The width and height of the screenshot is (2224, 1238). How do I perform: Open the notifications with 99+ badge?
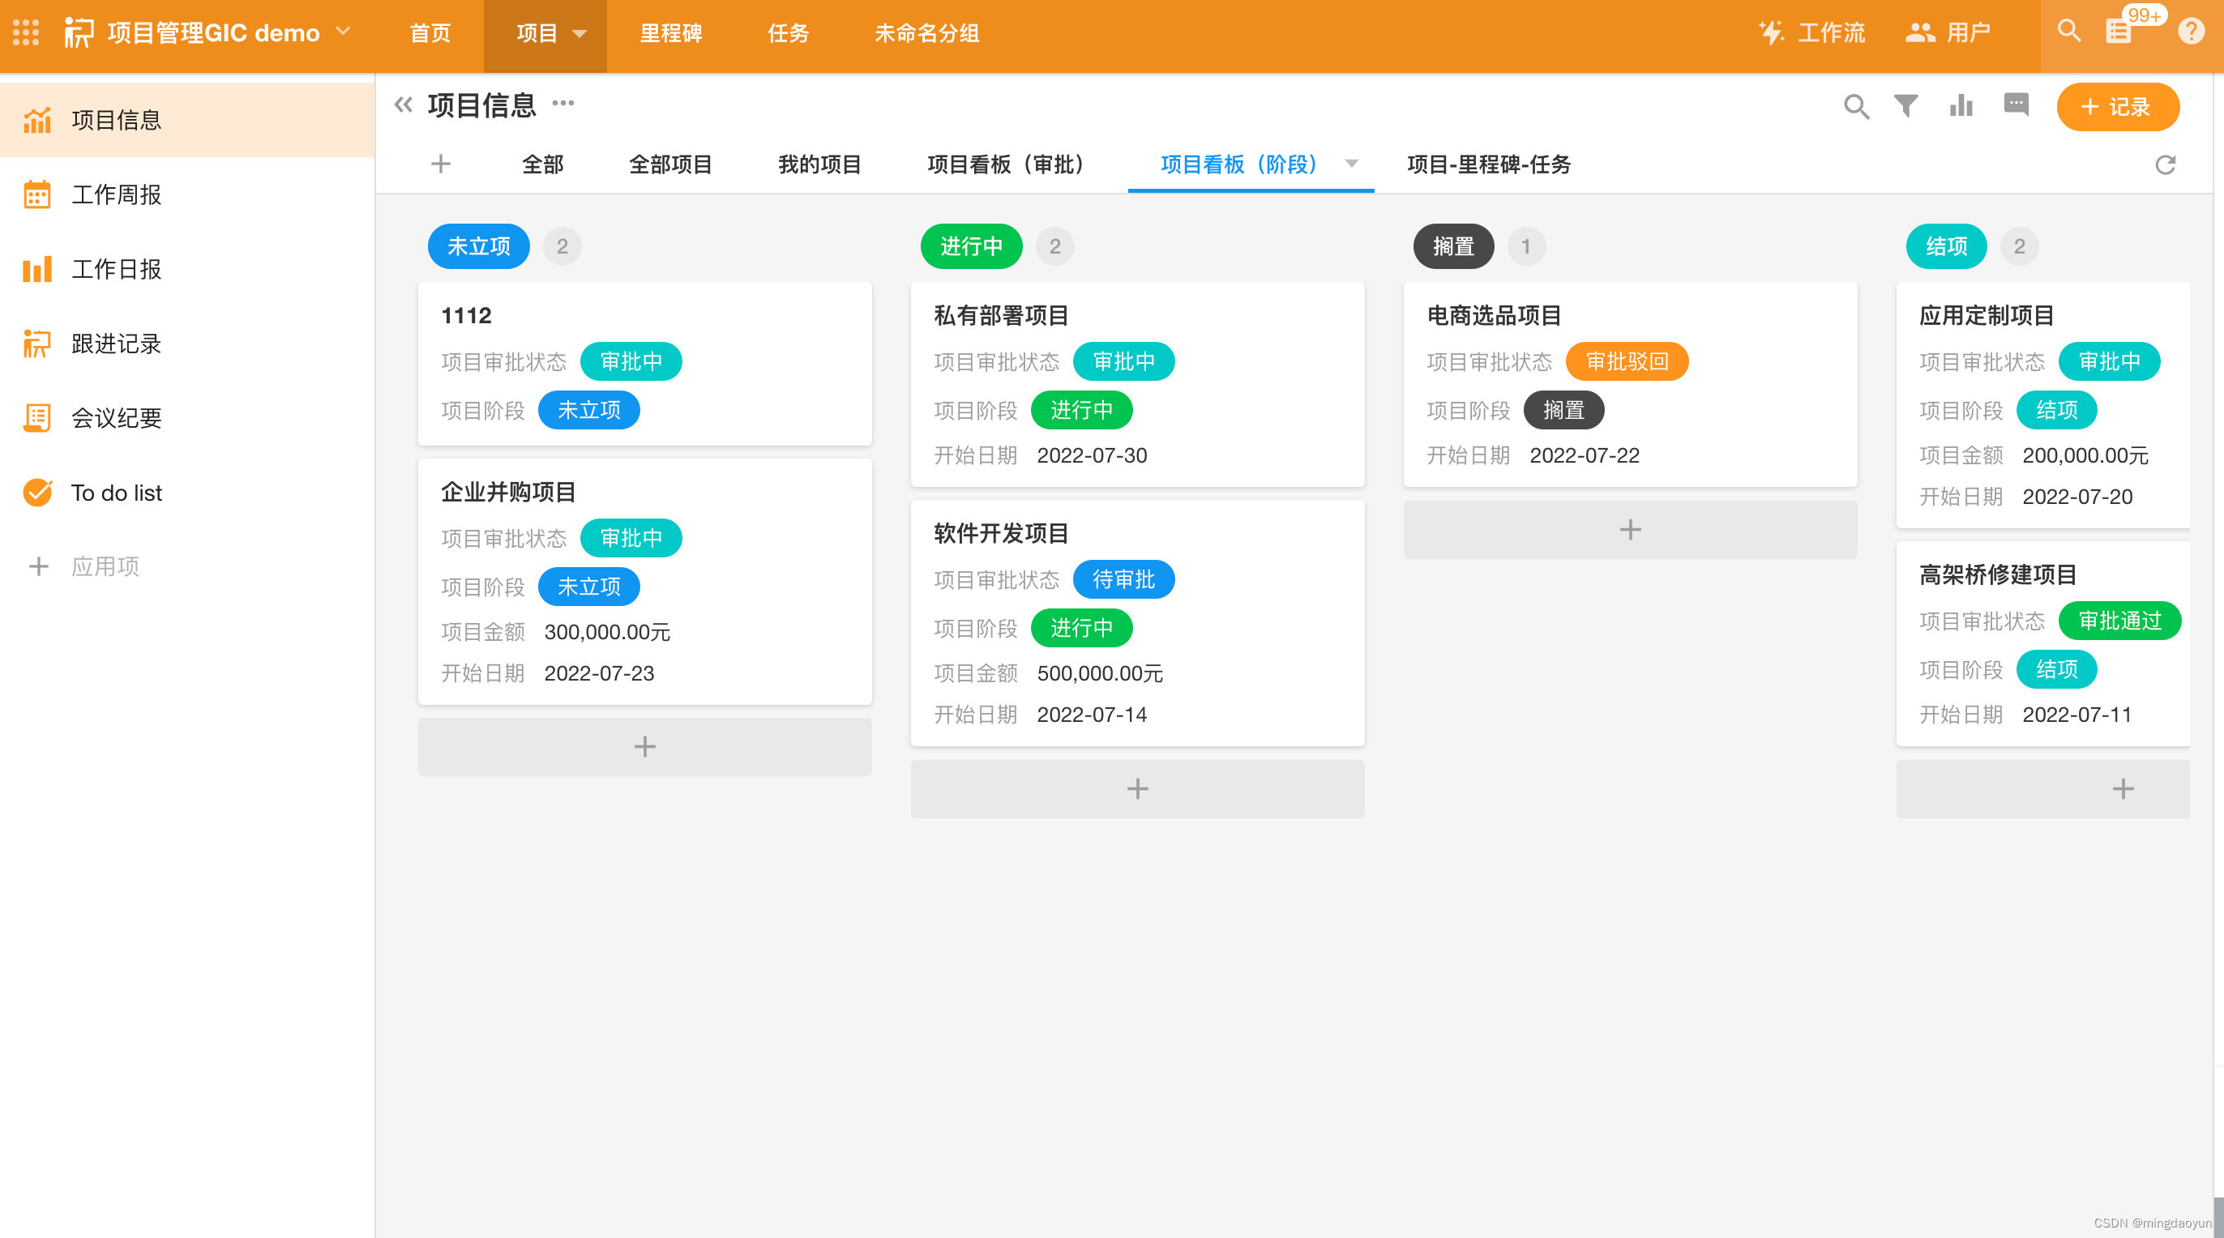coord(2121,31)
